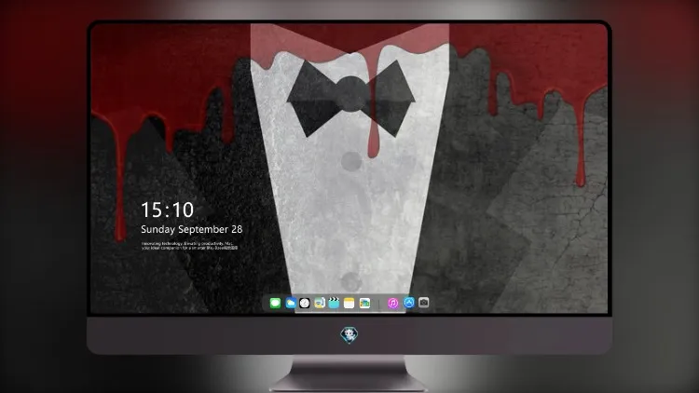Open the Camera app in dock
This screenshot has width=699, height=393.
[x=423, y=303]
